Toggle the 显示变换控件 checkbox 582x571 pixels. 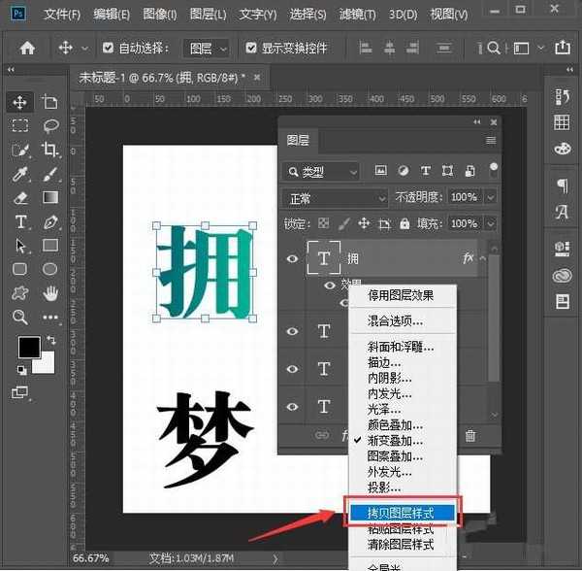[x=252, y=48]
